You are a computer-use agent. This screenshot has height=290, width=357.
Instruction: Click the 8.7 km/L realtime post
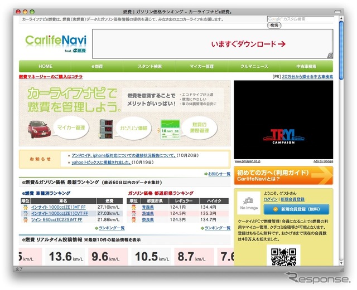194,257
